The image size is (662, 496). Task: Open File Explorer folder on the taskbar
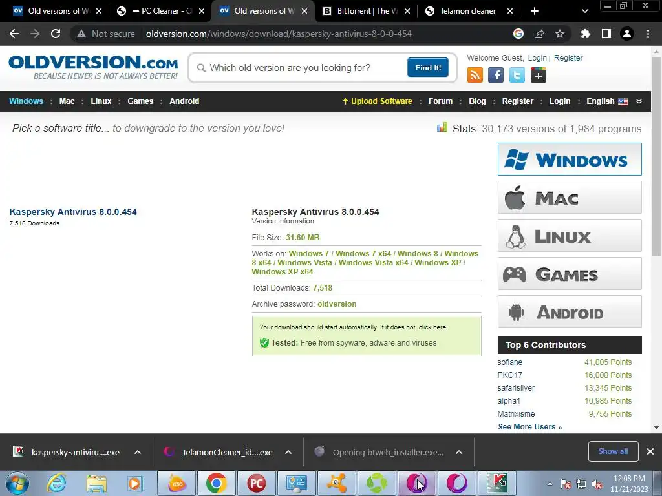click(96, 483)
